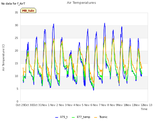The image size is (163, 122).
Task: Click the Air Temperature (C) axis label
Action: [3, 57]
